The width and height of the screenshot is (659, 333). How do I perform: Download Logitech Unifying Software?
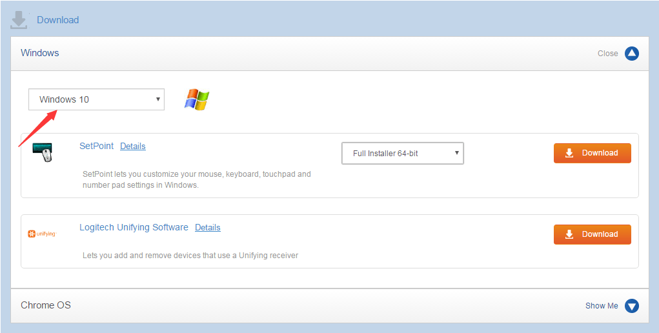[x=592, y=234]
